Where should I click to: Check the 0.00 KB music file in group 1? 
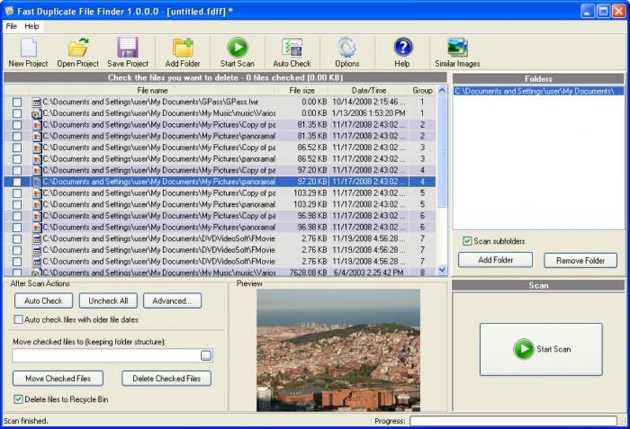coord(17,114)
